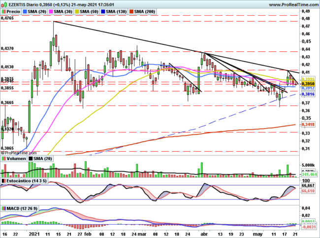
Task: Click the light blue SMA (20) color swatch
Action: click(x=25, y=12)
